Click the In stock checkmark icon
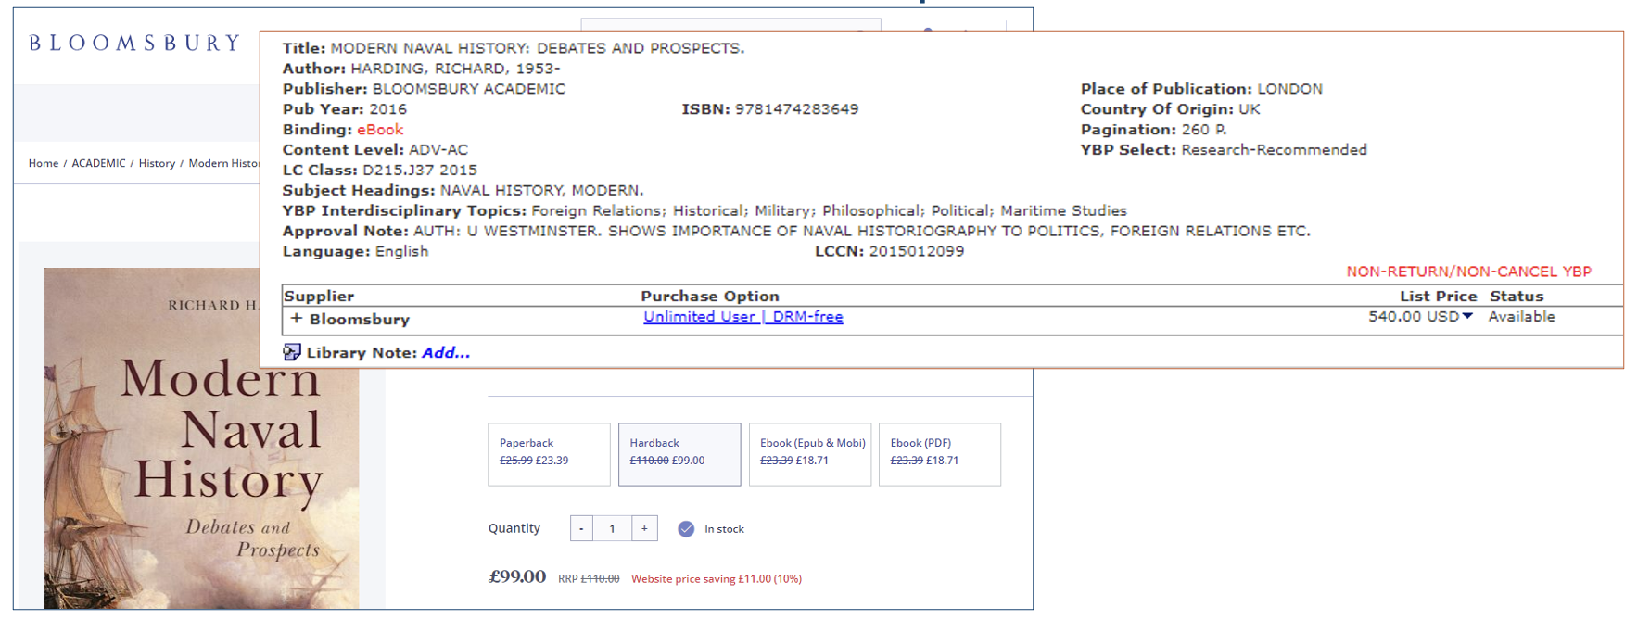Image resolution: width=1650 pixels, height=632 pixels. 686,529
